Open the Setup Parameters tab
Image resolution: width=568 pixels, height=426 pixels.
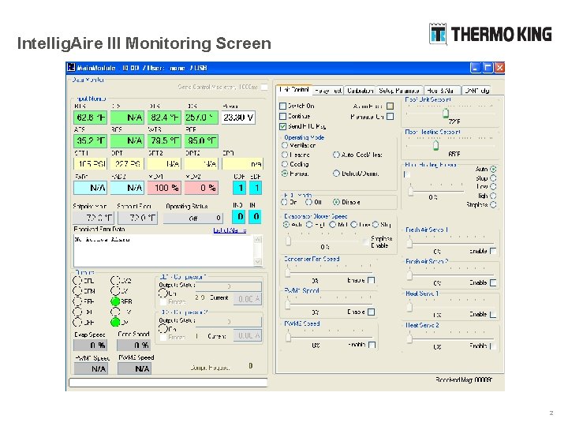pos(399,91)
